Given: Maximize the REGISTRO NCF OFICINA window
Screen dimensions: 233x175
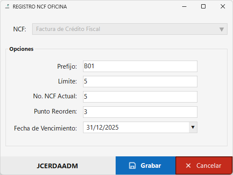Looking at the screenshot, I should pyautogui.click(x=203, y=6).
